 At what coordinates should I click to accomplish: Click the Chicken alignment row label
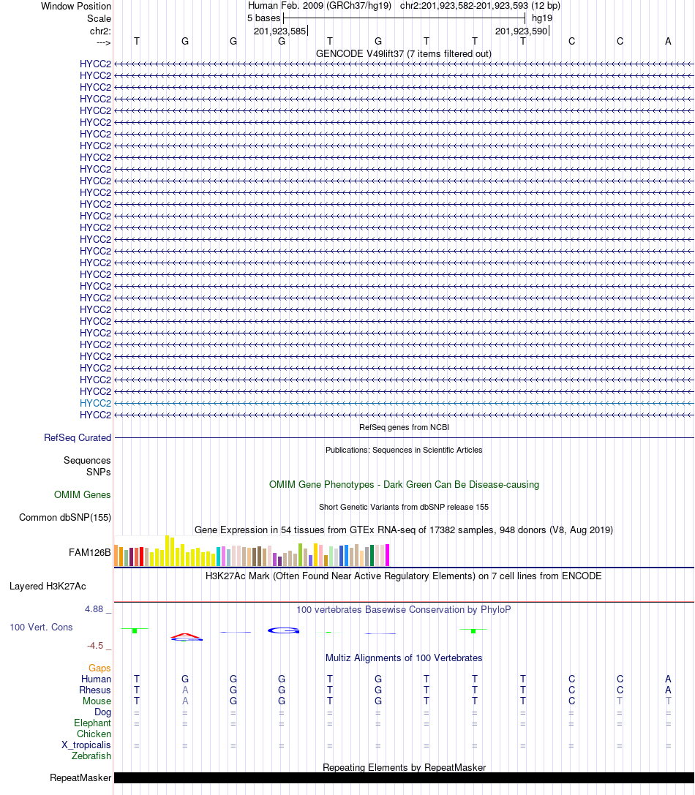tap(94, 734)
